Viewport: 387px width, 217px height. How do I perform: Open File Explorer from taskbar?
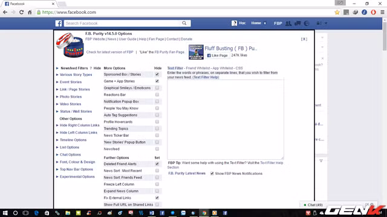[68, 213]
